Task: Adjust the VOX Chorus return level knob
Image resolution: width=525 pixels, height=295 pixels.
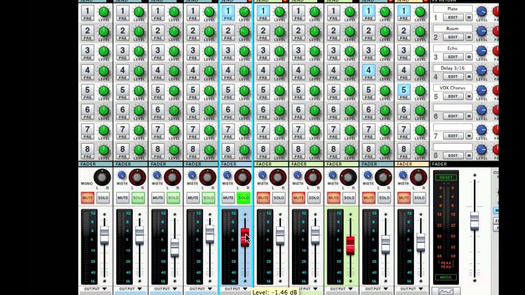Action: 482,90
